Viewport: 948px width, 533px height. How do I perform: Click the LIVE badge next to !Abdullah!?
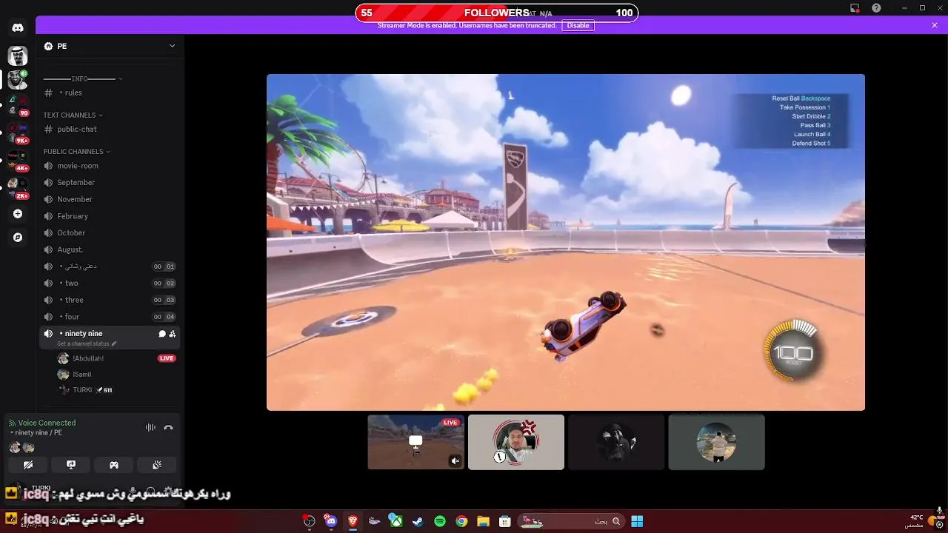[x=167, y=358]
